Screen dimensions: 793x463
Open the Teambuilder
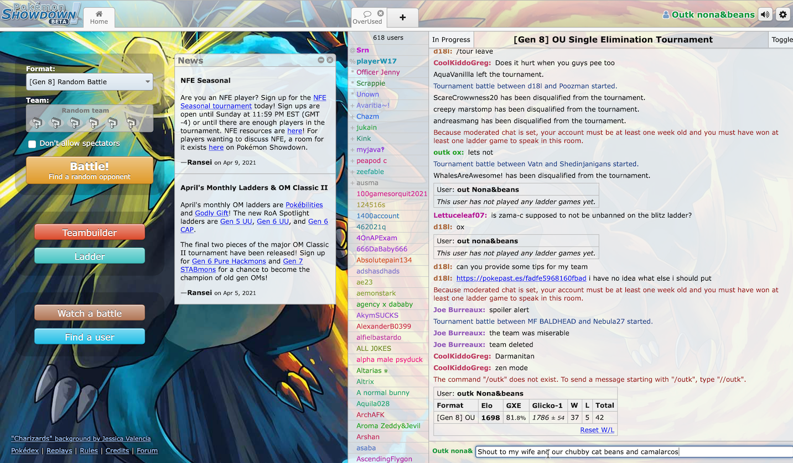tap(90, 233)
